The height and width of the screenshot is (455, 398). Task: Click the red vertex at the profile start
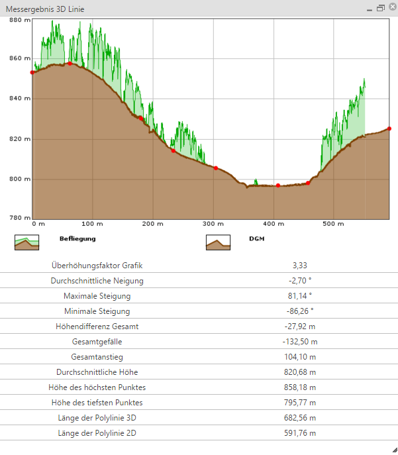pyautogui.click(x=32, y=72)
